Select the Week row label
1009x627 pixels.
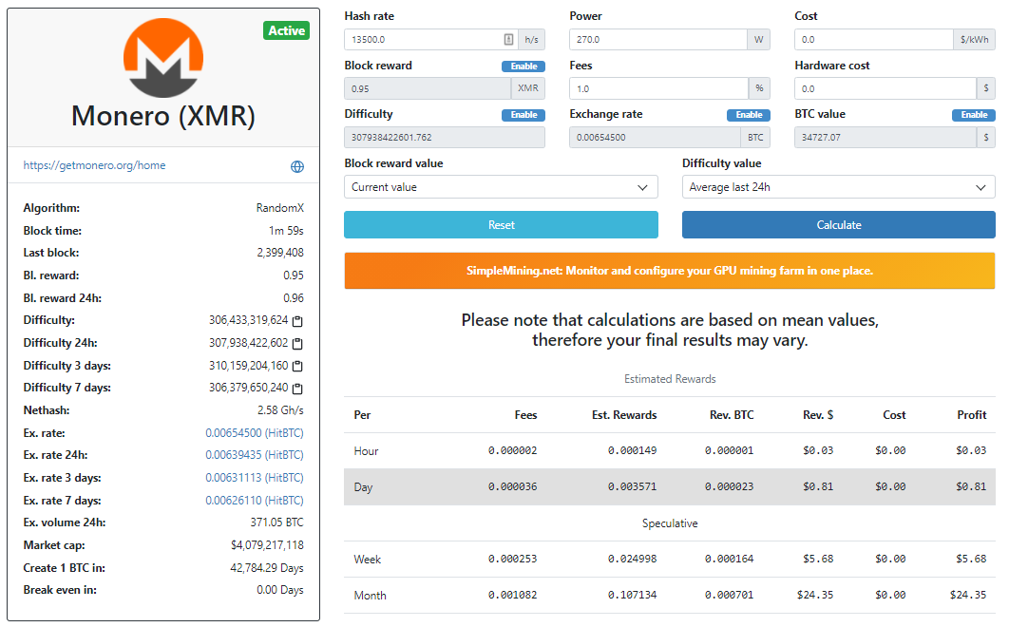click(x=368, y=559)
